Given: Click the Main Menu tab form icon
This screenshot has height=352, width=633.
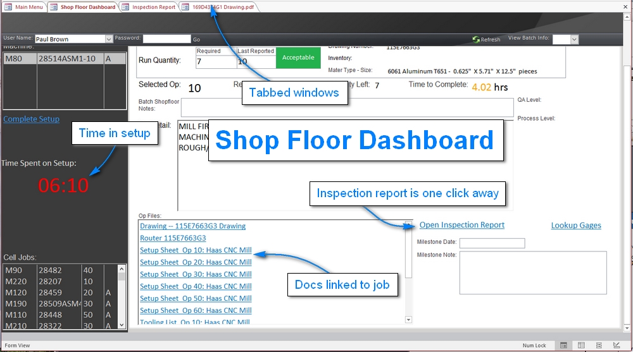Looking at the screenshot, I should (x=8, y=7).
